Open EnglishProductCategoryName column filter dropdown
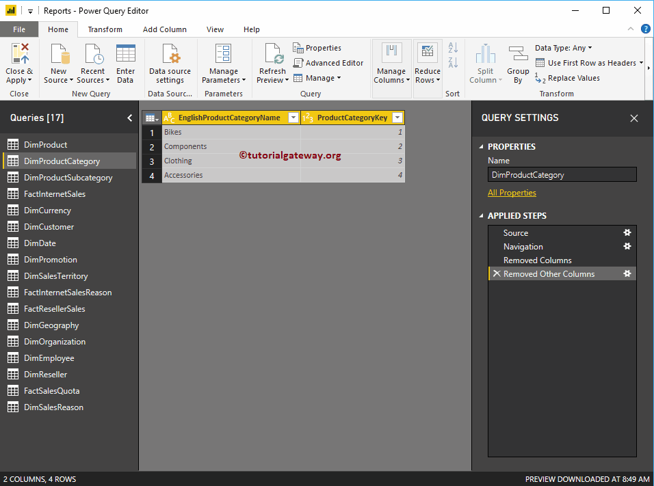The image size is (654, 486). click(x=293, y=118)
